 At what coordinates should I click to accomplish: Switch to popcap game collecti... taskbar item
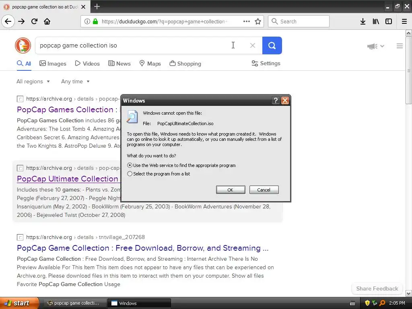[74, 303]
